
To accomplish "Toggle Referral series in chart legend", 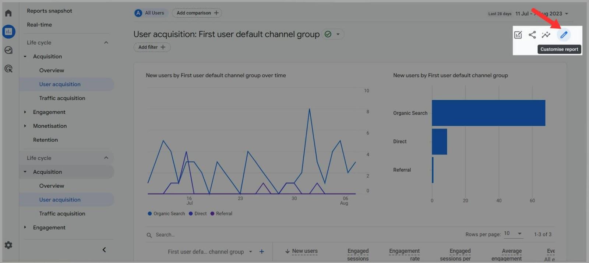I will tap(221, 214).
